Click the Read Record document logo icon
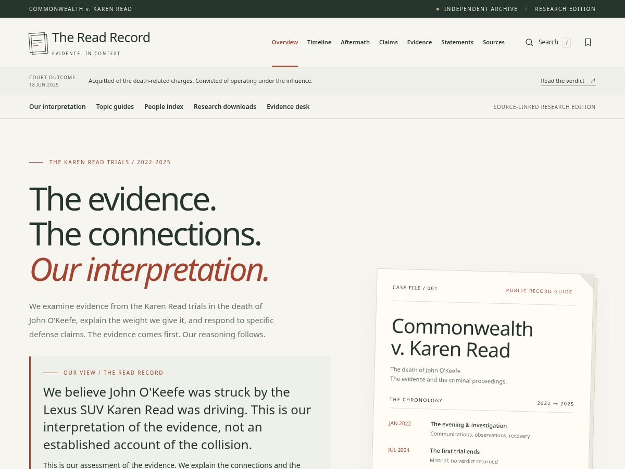Screen dimensions: 625x469 coord(38,43)
